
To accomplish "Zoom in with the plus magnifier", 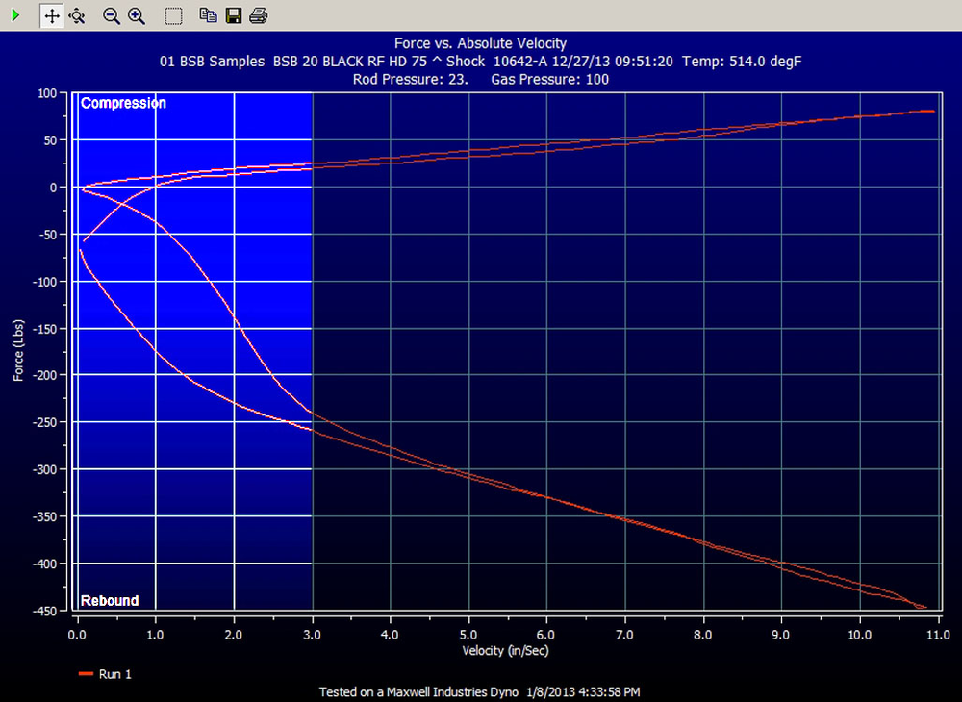I will click(137, 16).
